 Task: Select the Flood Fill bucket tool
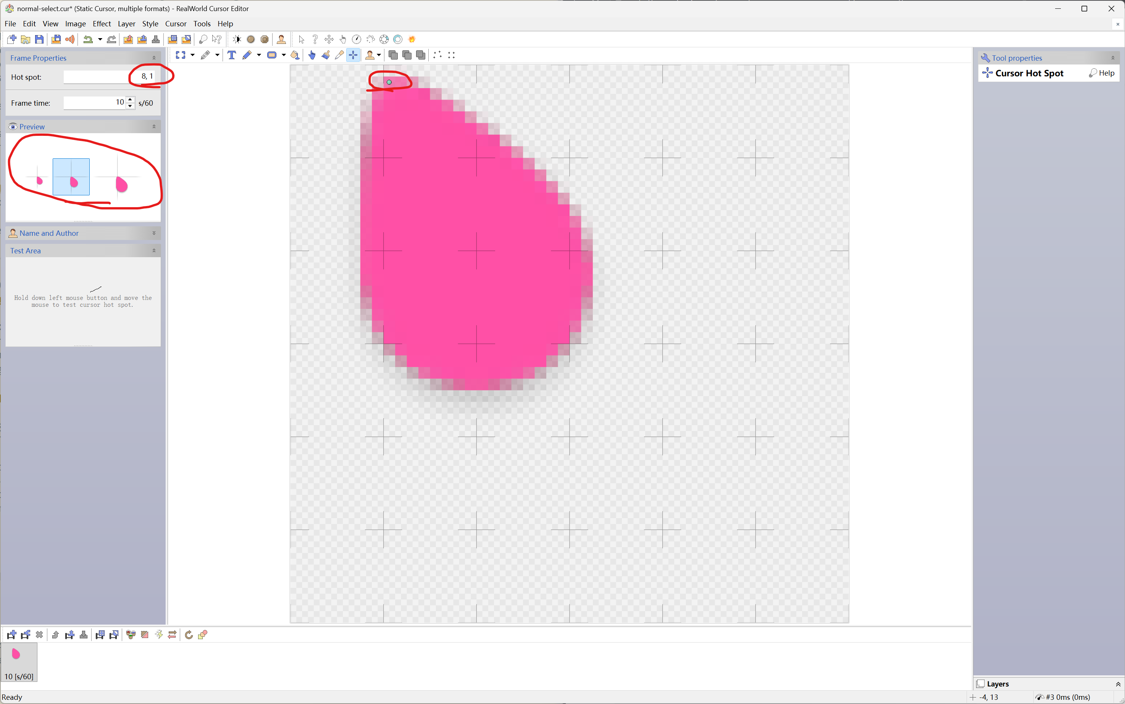(x=295, y=55)
